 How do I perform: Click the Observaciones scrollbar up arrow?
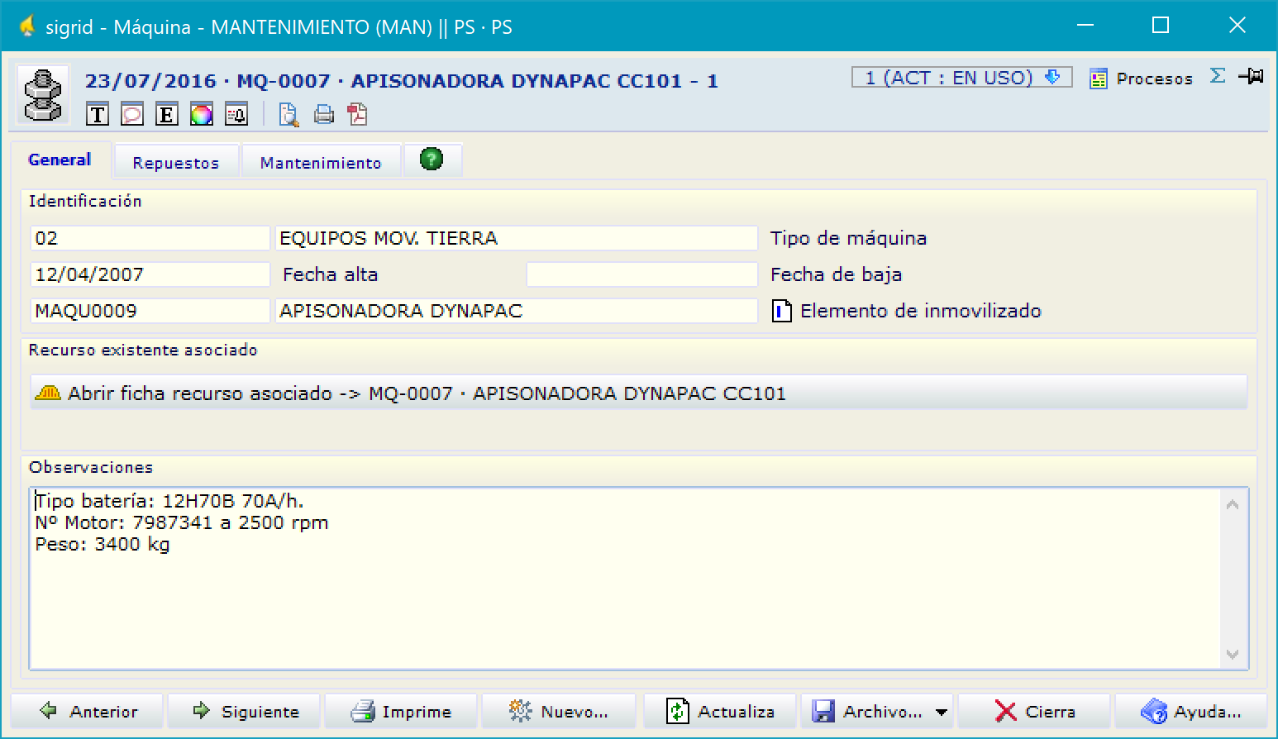coord(1233,504)
